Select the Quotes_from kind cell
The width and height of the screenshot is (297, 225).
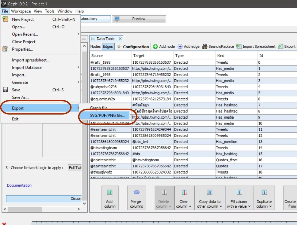[x=237, y=160]
